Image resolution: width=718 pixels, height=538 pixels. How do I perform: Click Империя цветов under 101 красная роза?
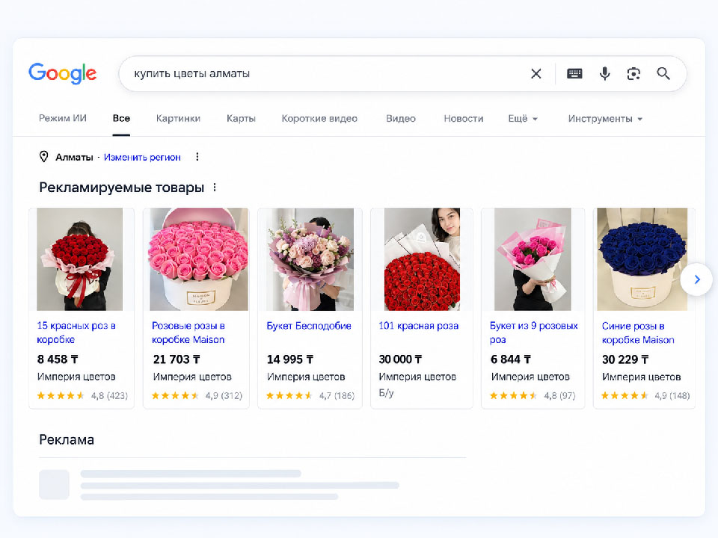(417, 377)
